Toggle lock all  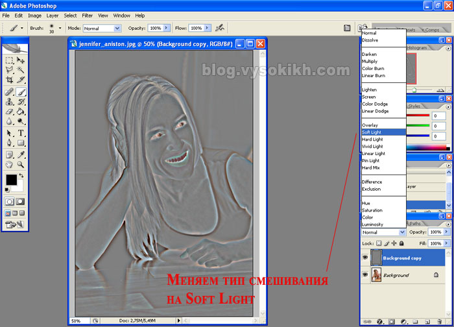401,243
